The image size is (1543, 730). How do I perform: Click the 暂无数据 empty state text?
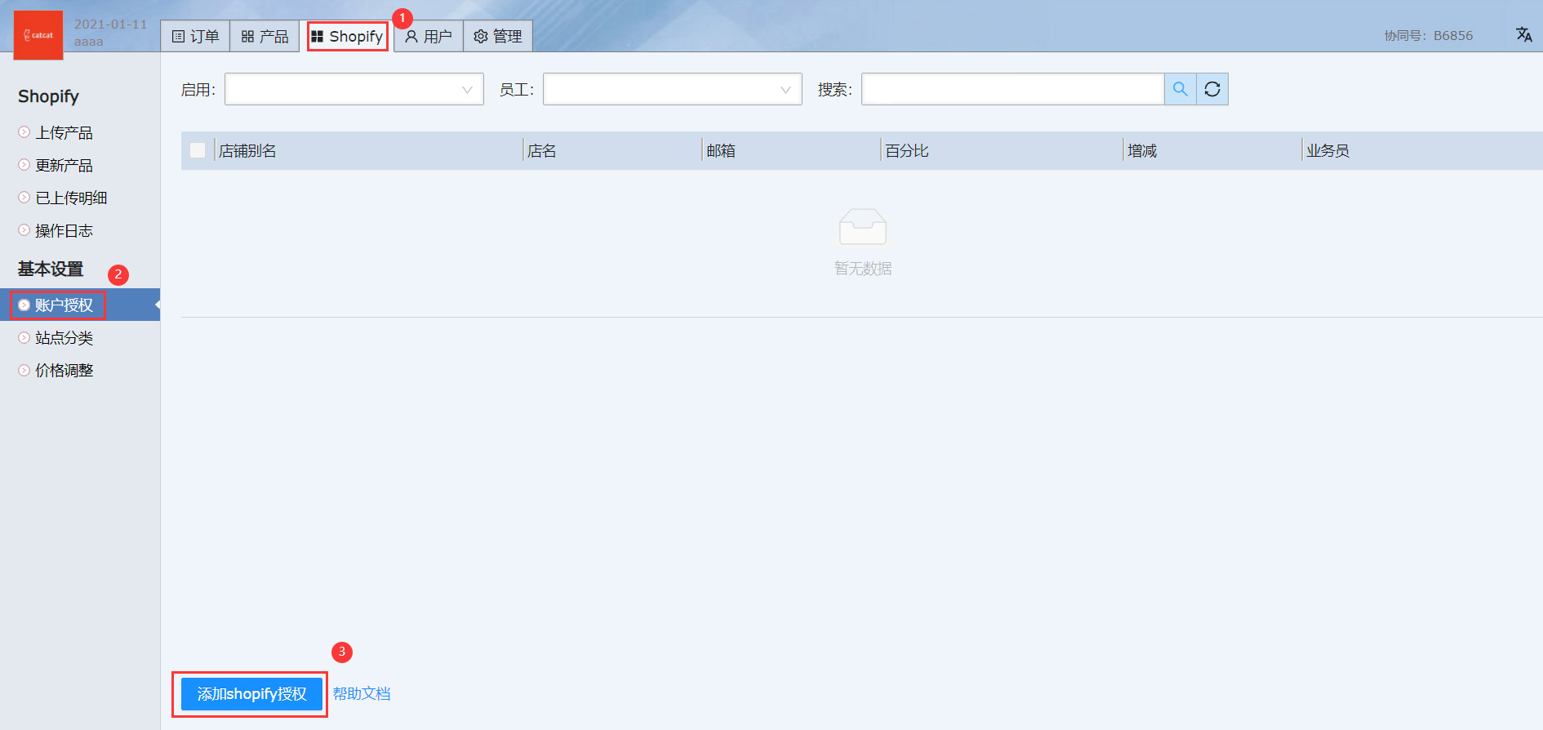click(863, 269)
